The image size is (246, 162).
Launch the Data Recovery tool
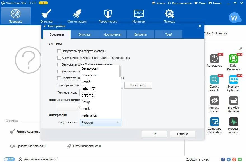233,62
